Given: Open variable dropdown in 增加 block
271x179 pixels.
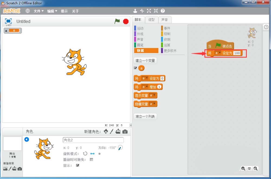Looking at the screenshot, I should click(x=145, y=87).
